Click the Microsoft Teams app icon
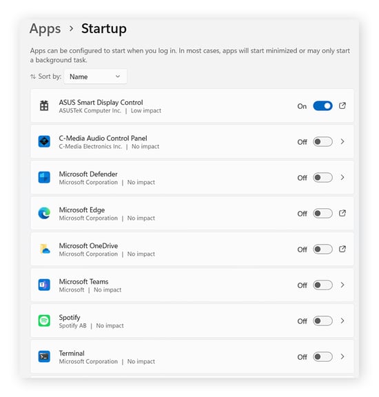Viewport: 379px width, 397px height. tap(44, 285)
